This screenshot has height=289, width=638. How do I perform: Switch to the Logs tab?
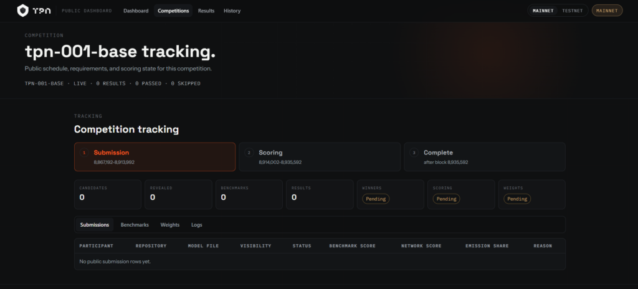click(x=196, y=225)
